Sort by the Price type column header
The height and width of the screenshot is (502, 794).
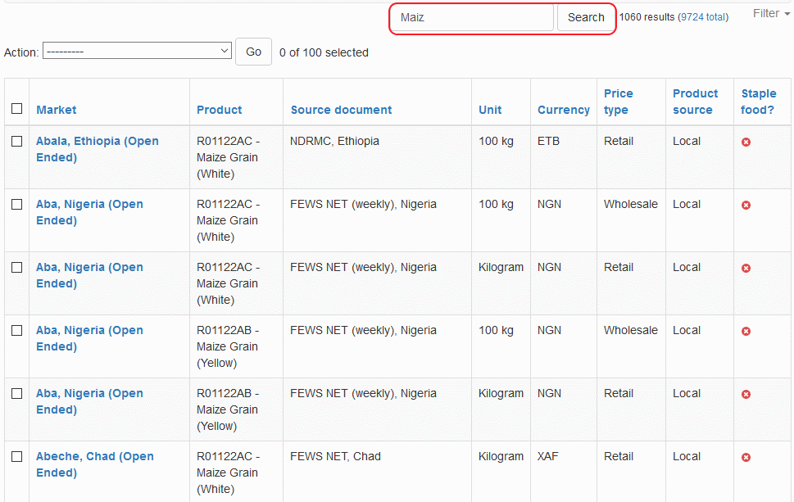point(618,102)
